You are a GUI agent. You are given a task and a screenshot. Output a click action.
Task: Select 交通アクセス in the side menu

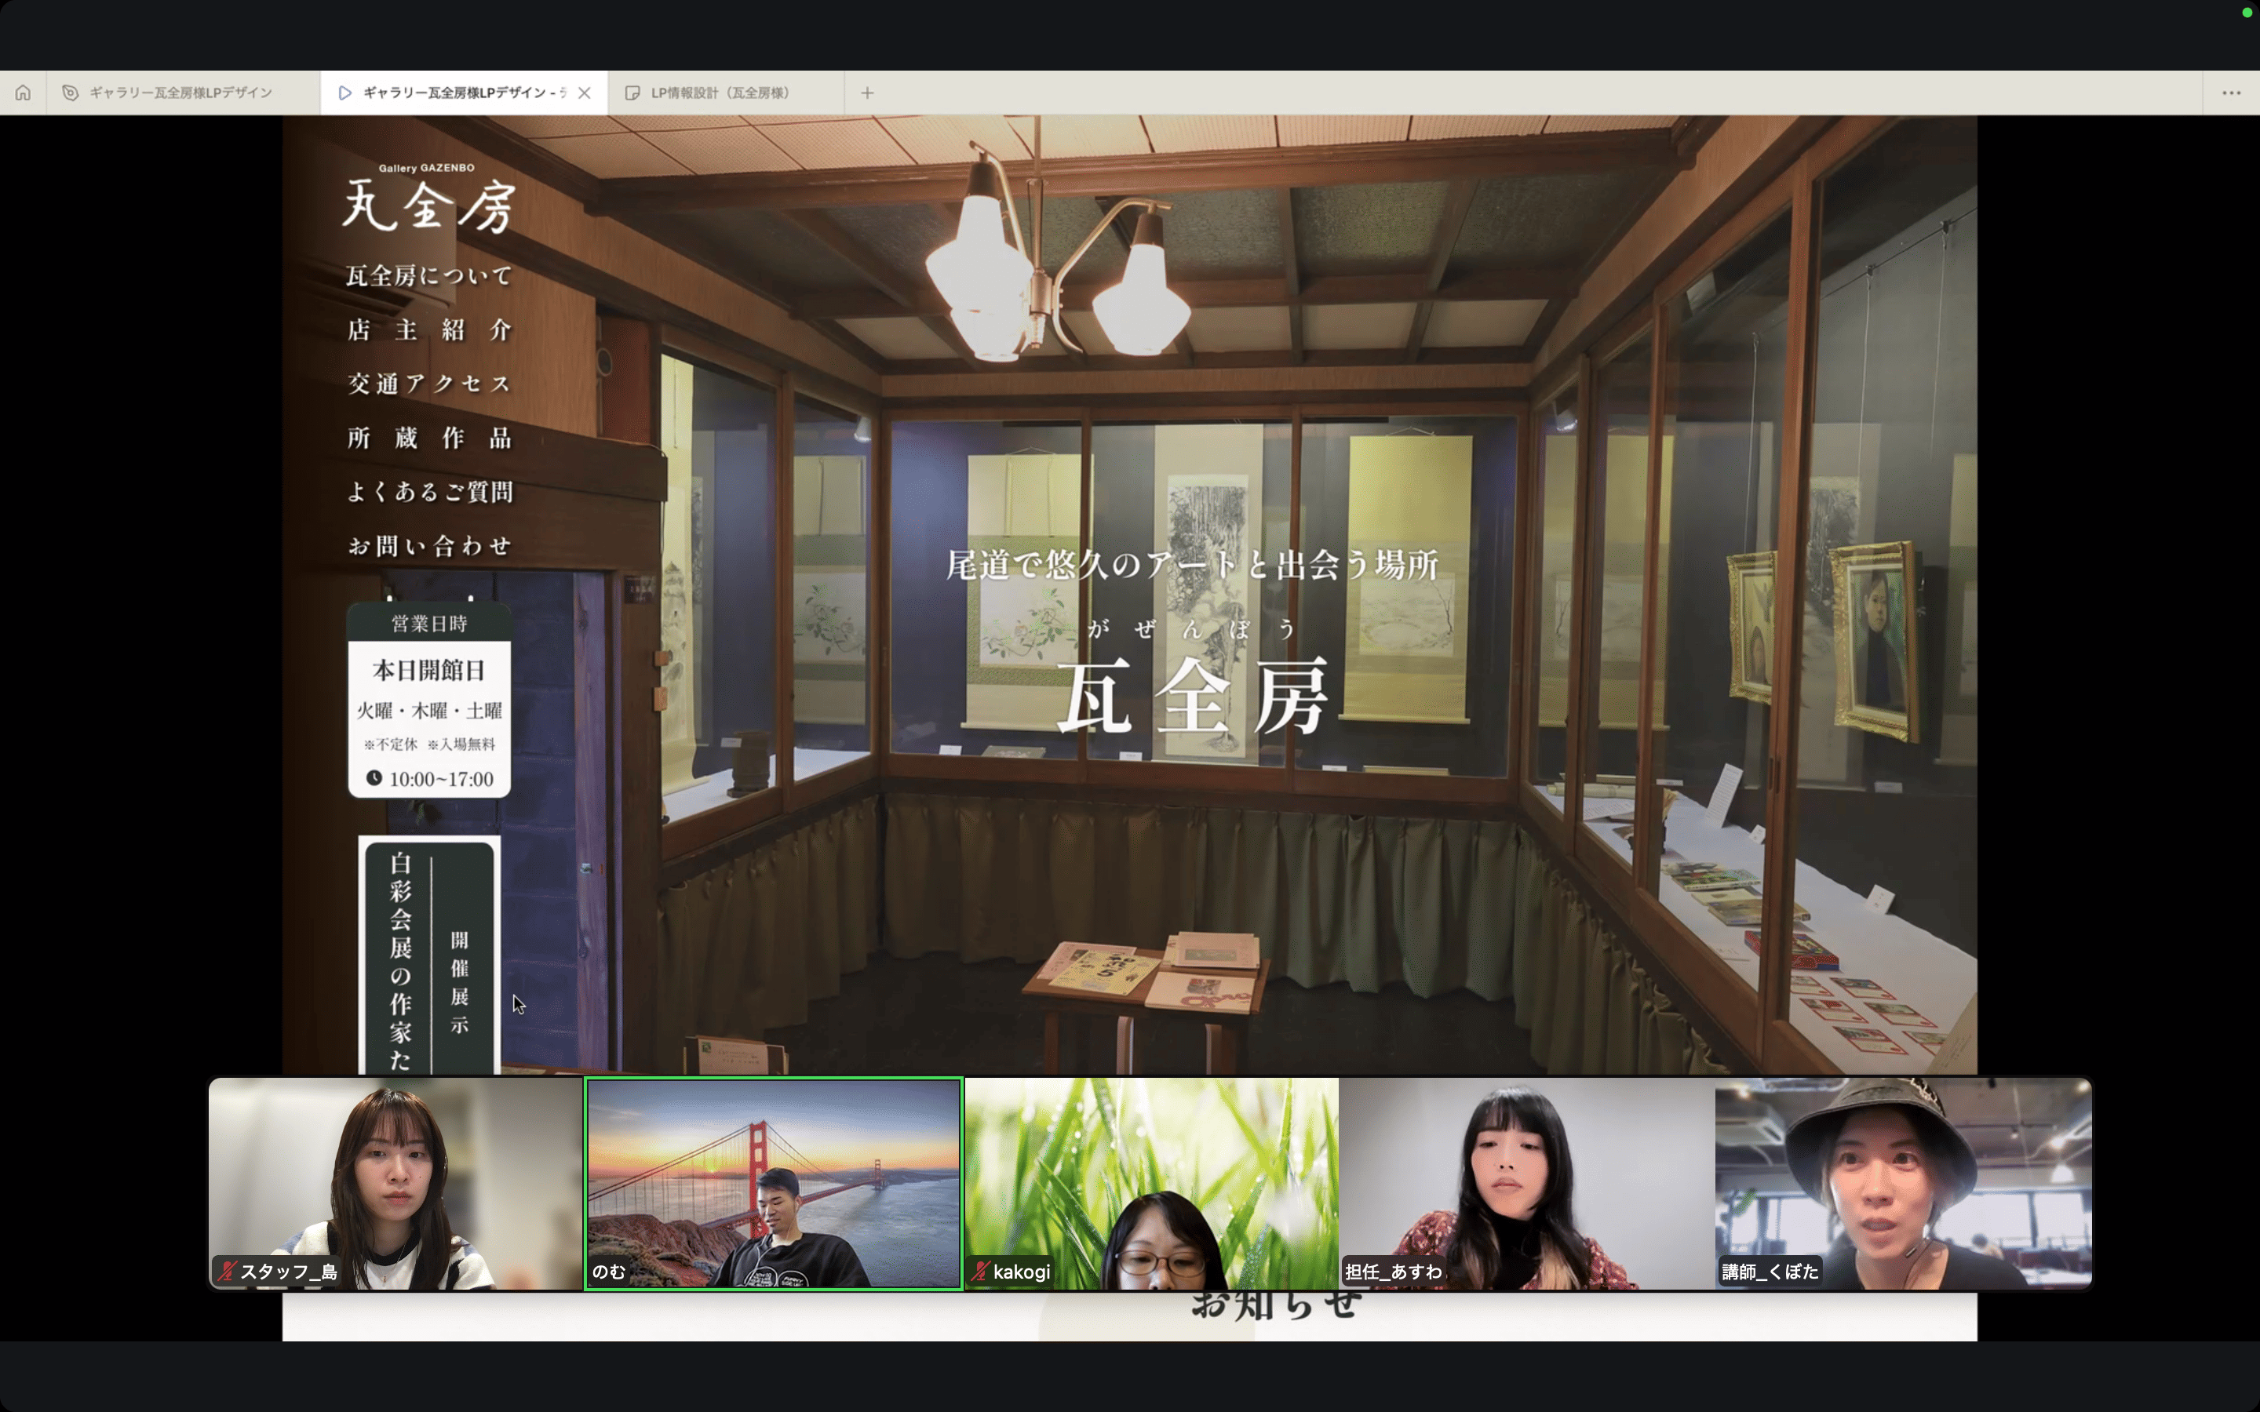(x=428, y=384)
